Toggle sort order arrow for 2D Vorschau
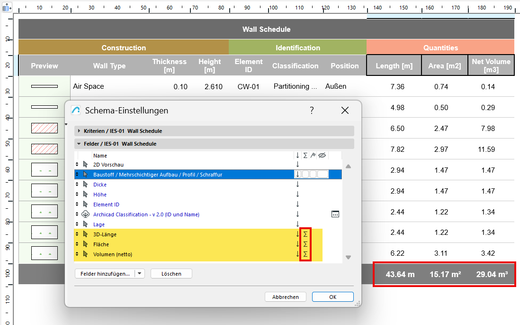This screenshot has height=325, width=520. pos(297,165)
